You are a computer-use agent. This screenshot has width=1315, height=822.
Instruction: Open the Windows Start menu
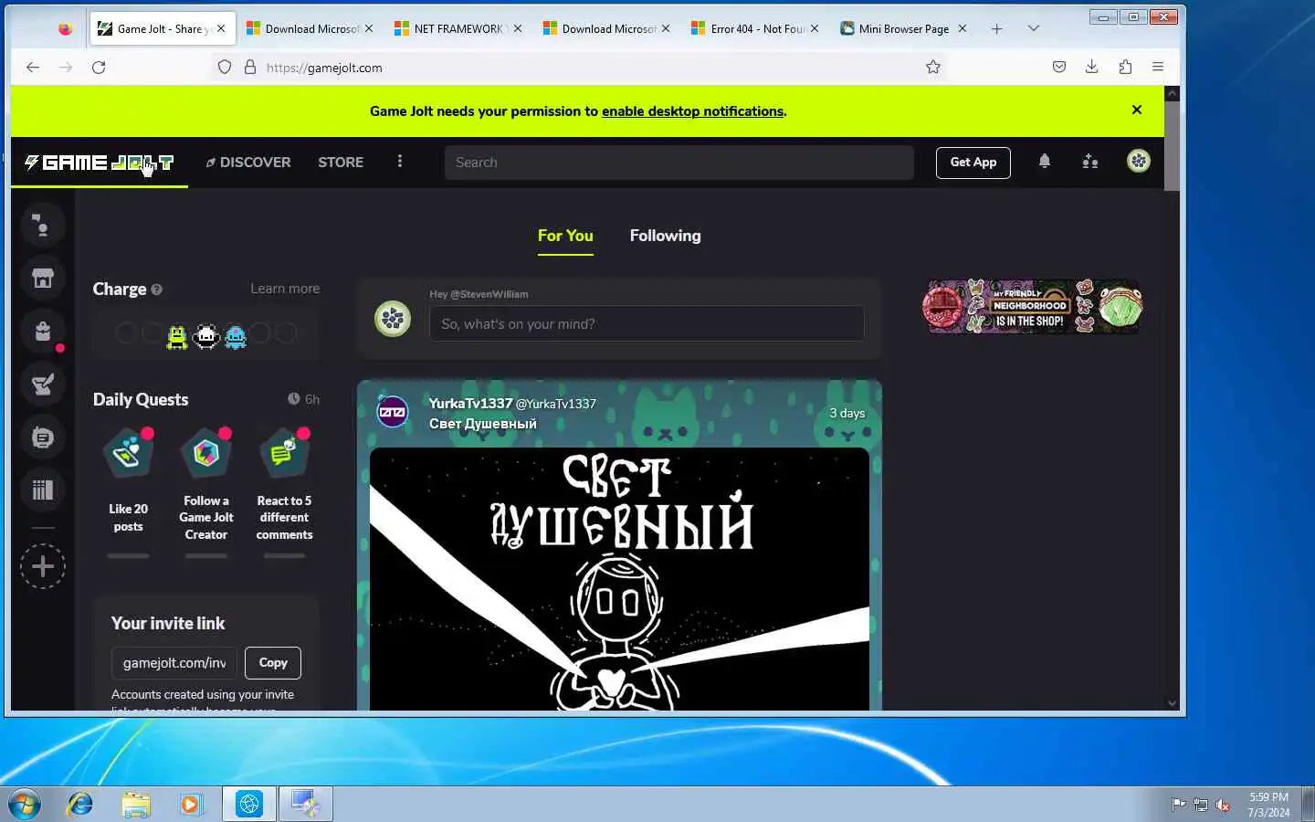pyautogui.click(x=24, y=804)
